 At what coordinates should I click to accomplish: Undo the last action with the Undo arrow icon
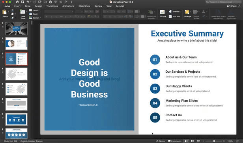tap(28, 2)
